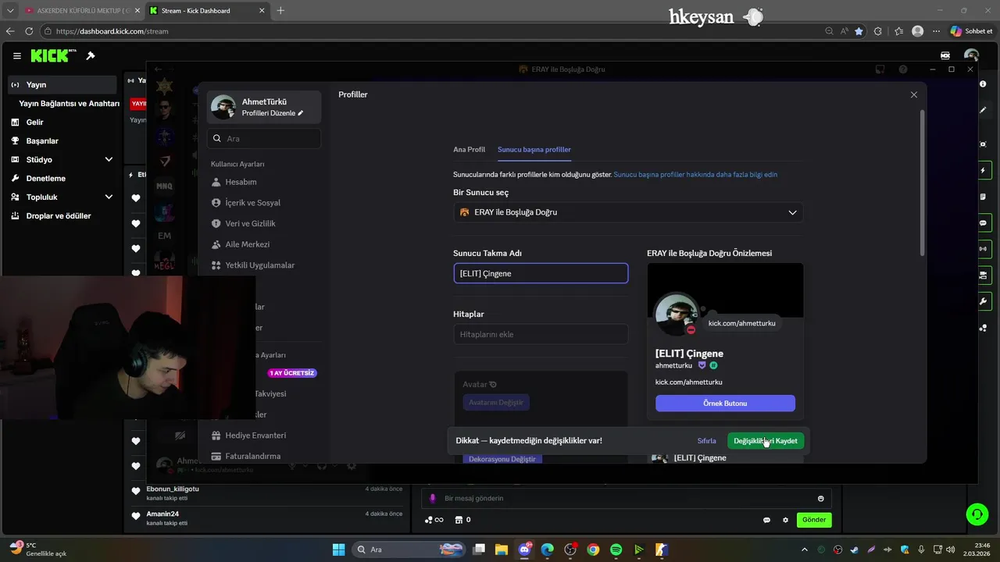Click the lightning bolt icon on Kick right panel
The width and height of the screenshot is (1000, 562).
(983, 170)
